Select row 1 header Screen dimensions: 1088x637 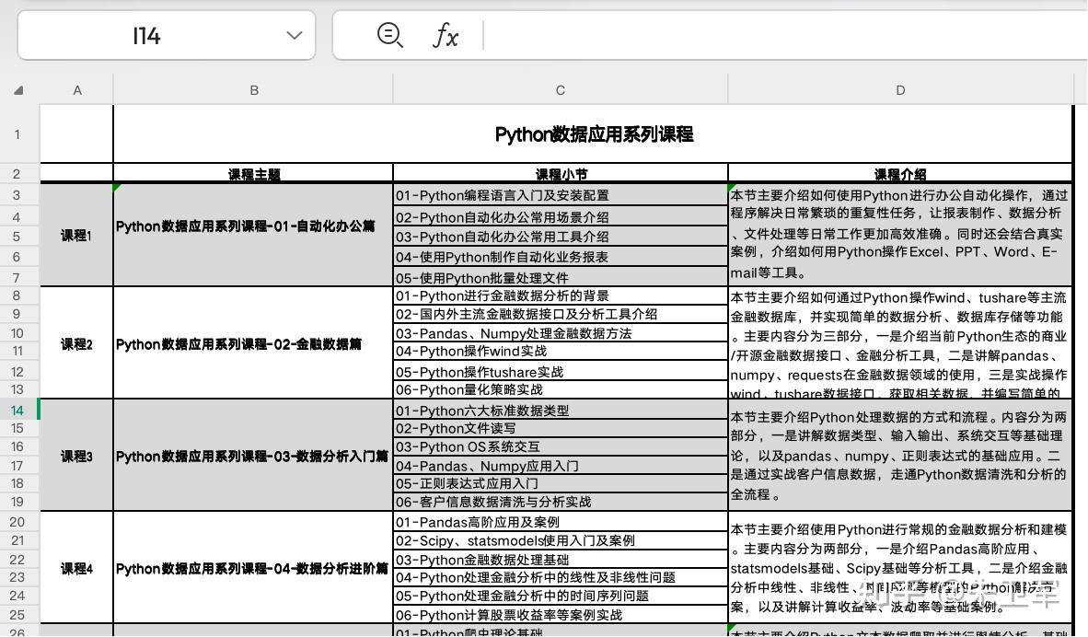(x=17, y=133)
